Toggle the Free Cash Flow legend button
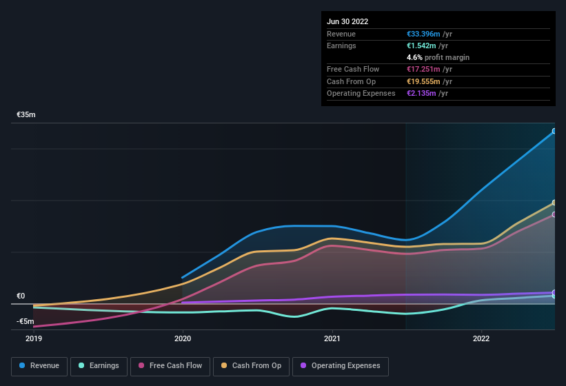 [170, 367]
